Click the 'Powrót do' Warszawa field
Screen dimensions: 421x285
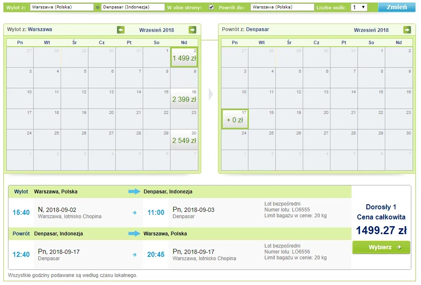pyautogui.click(x=282, y=8)
